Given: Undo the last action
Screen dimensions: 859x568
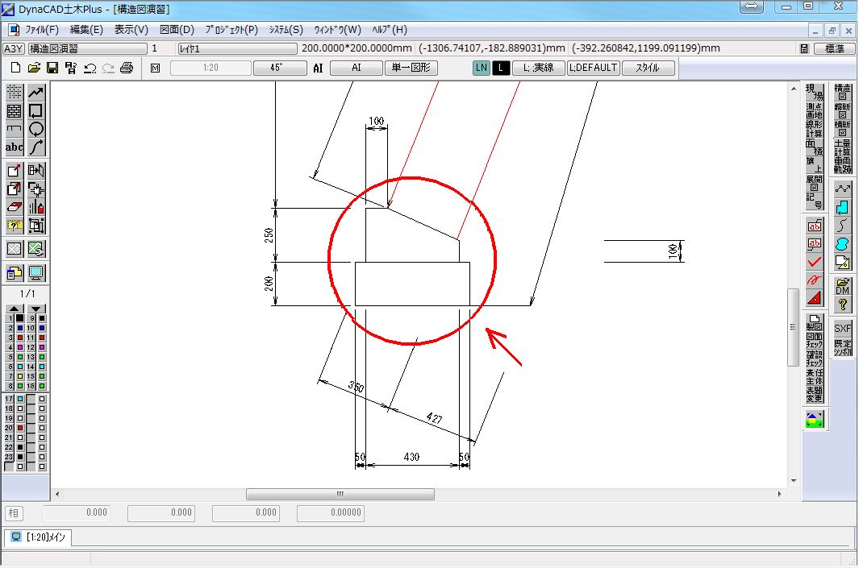Looking at the screenshot, I should (x=90, y=68).
